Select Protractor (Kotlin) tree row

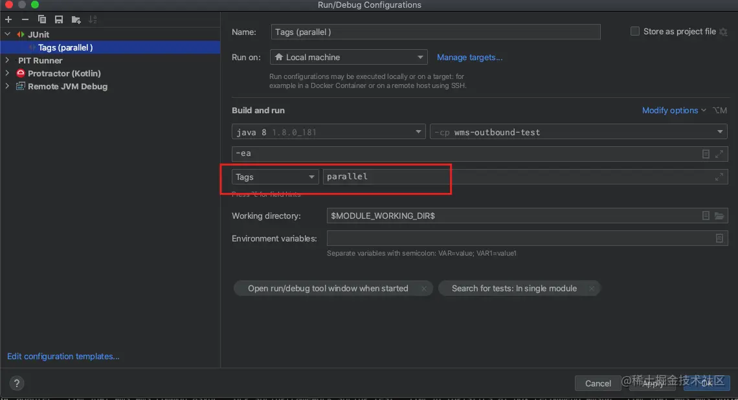coord(110,73)
